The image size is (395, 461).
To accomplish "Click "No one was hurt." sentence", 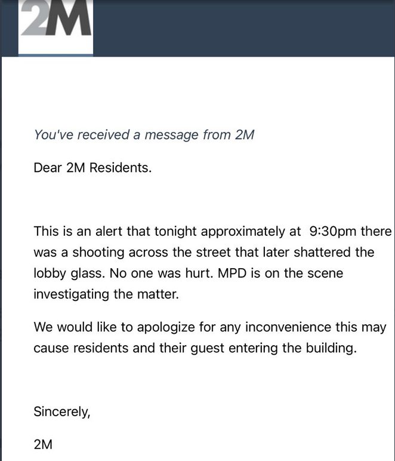I will 161,273.
